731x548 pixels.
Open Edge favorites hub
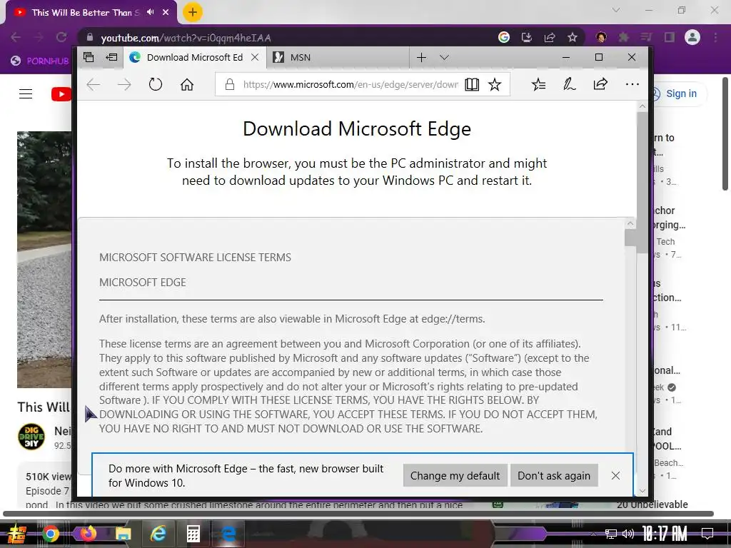tap(538, 84)
